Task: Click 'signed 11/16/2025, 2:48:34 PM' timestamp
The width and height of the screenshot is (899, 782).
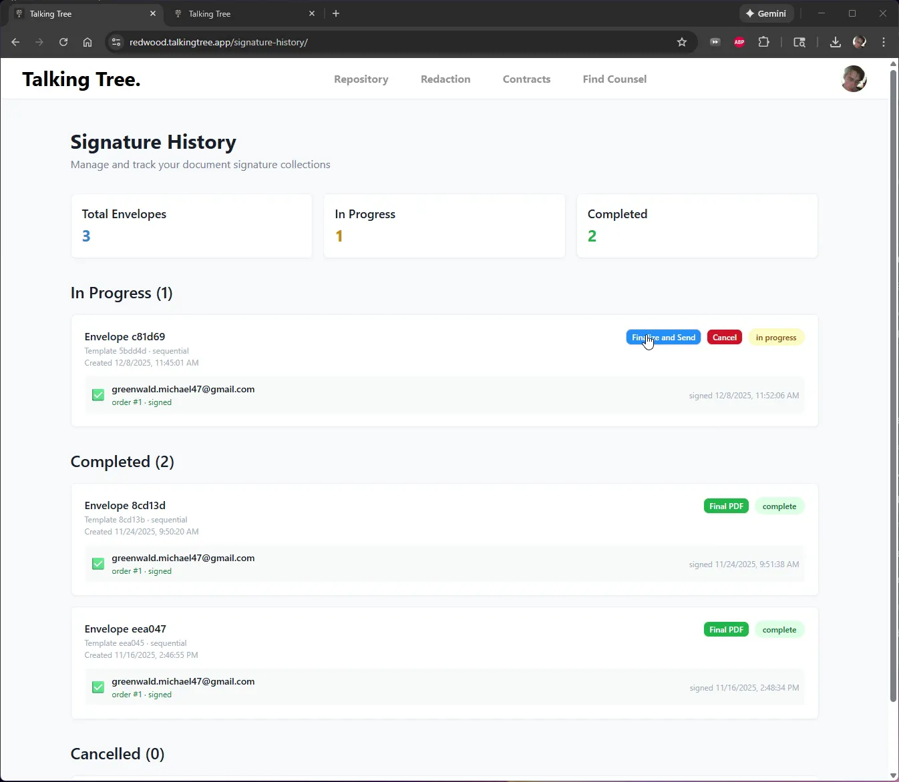Action: (x=745, y=688)
